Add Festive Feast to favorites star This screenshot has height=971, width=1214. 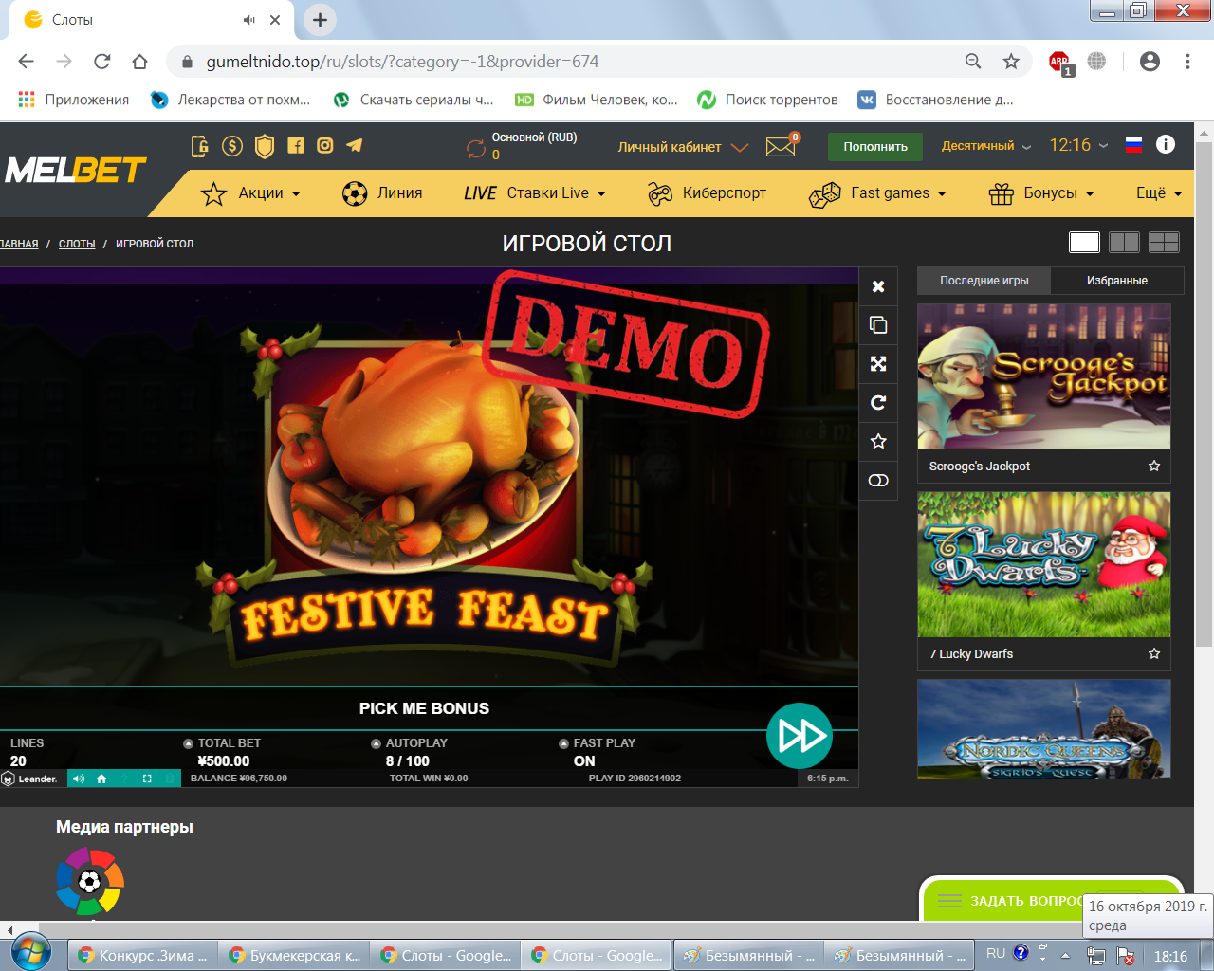(878, 441)
